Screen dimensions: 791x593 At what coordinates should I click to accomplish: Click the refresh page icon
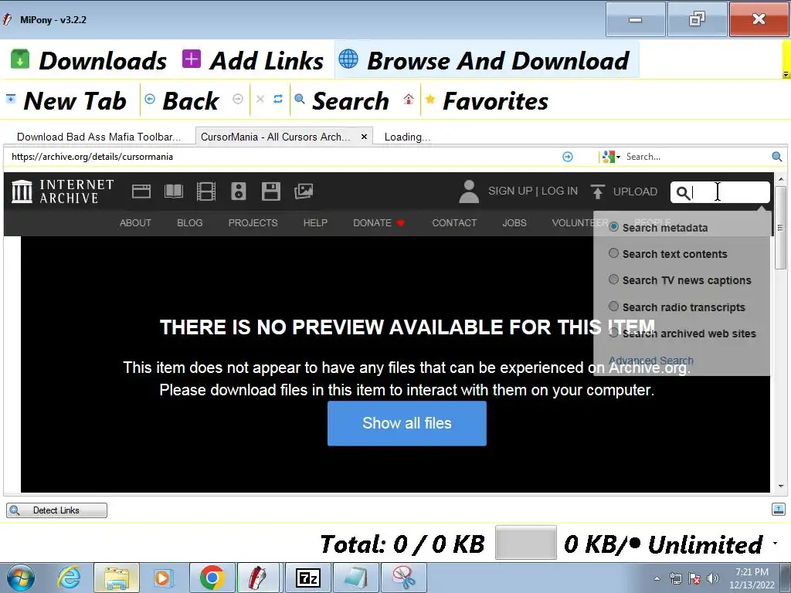[x=278, y=99]
